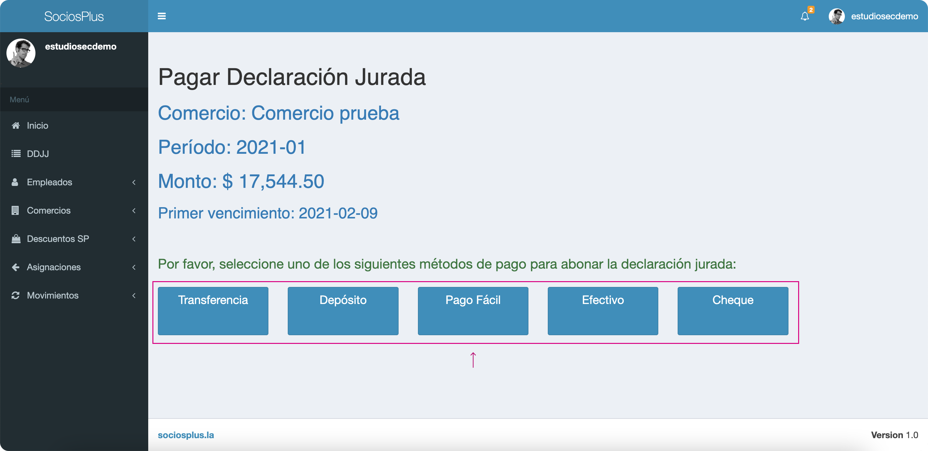Click the estudiosecdemo name in sidebar
This screenshot has height=451, width=928.
pyautogui.click(x=81, y=46)
